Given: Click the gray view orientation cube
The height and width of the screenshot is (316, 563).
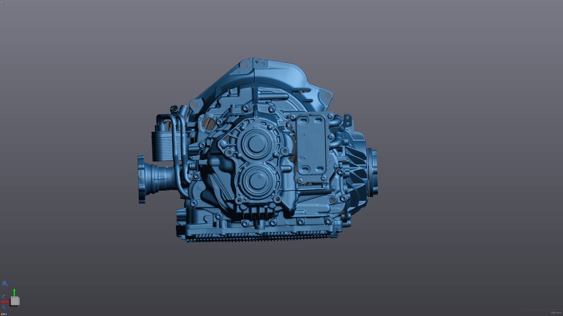Looking at the screenshot, I should (x=15, y=301).
